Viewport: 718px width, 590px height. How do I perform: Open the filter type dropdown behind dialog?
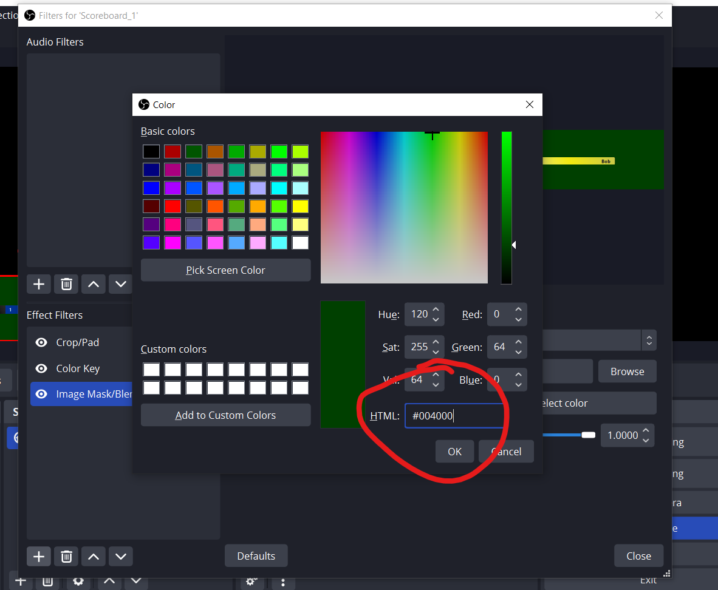649,341
